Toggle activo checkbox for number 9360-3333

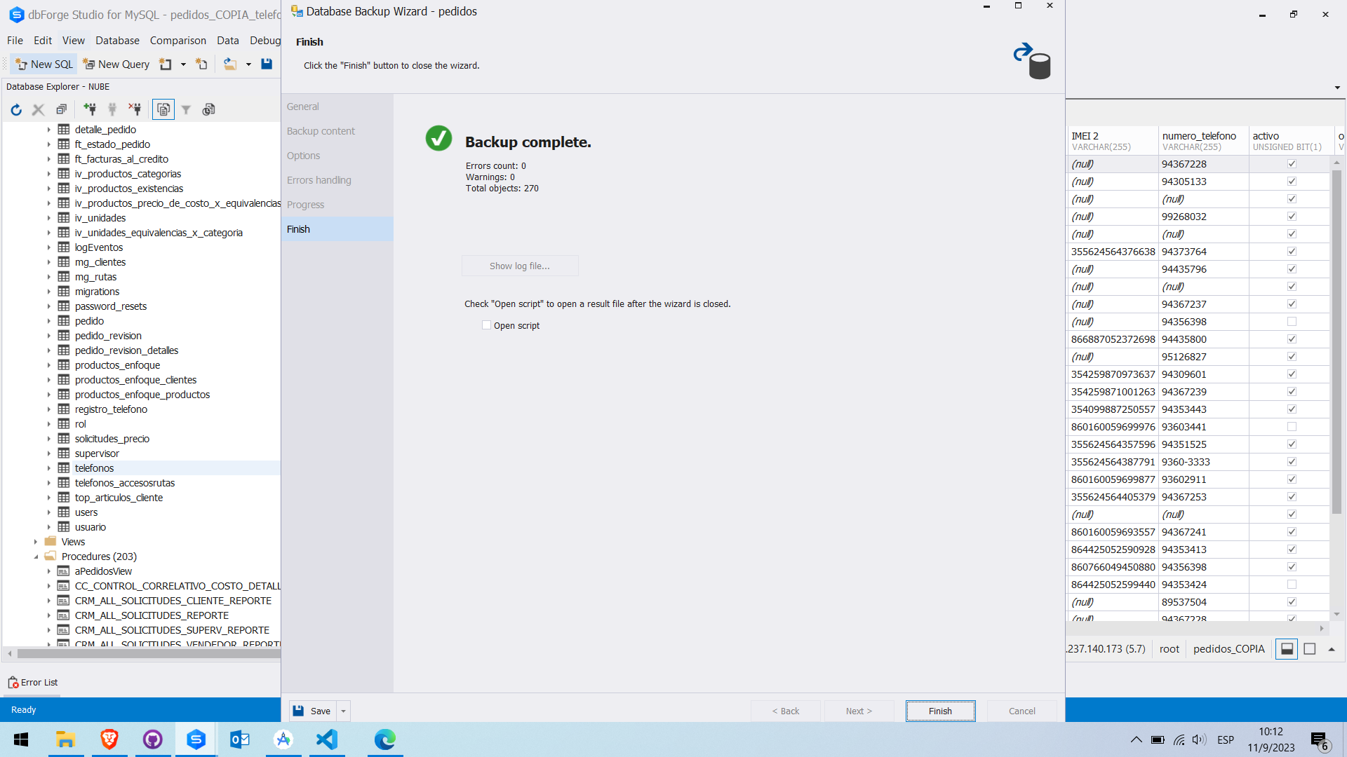(1292, 462)
